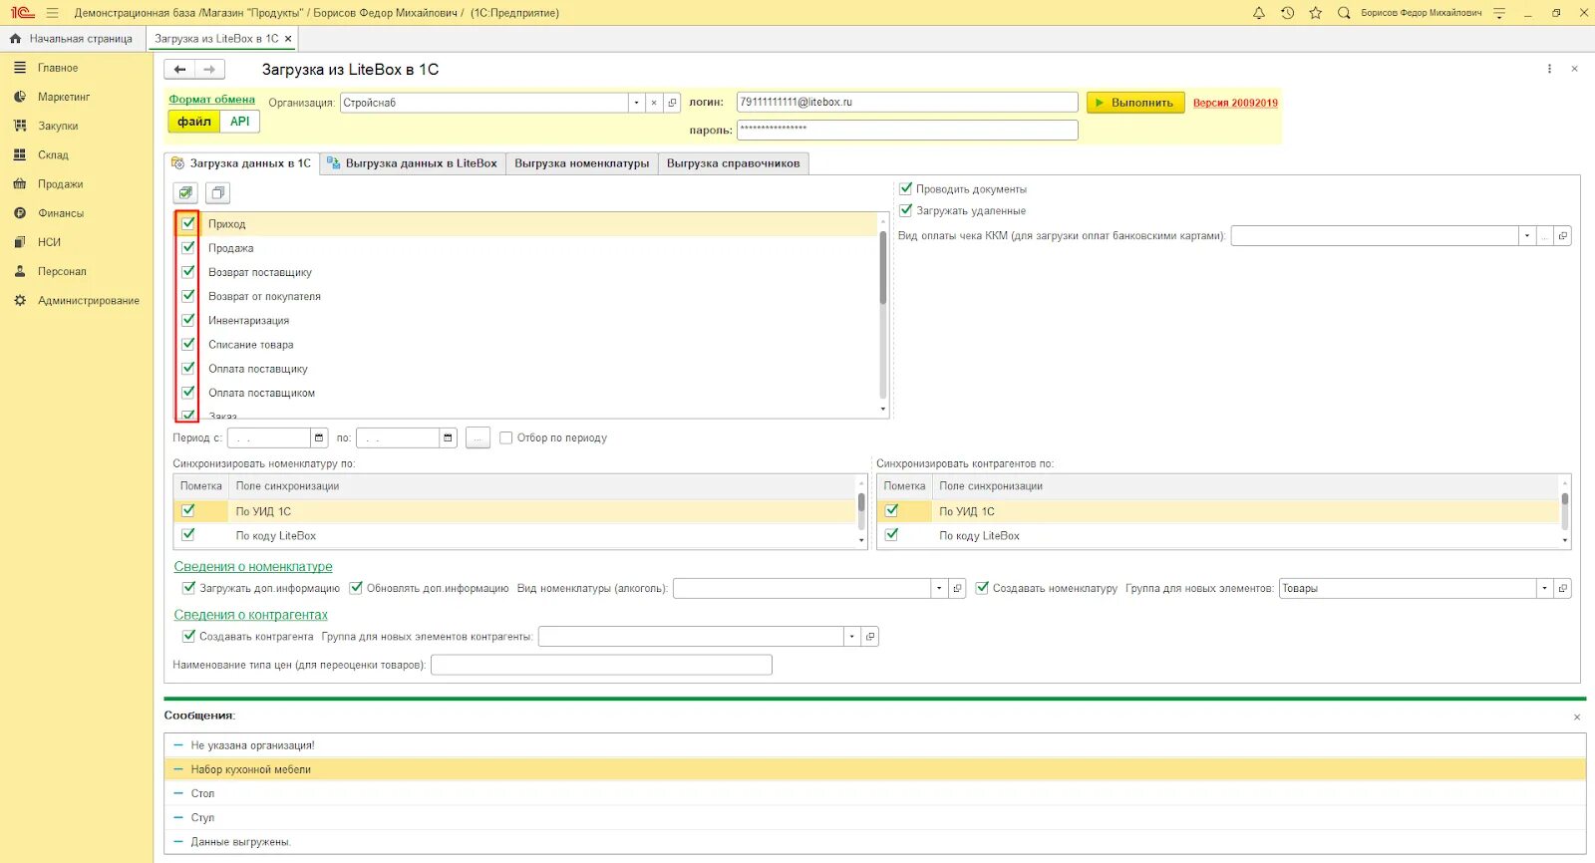Screen dimensions: 1595x863
Task: Open the main 1C menu hamburger icon
Action: pyautogui.click(x=52, y=13)
